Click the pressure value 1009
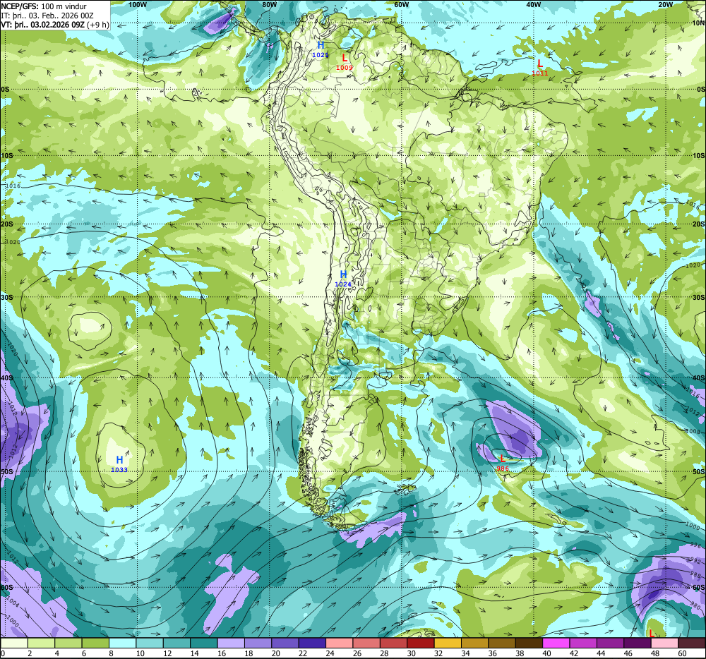 [345, 68]
